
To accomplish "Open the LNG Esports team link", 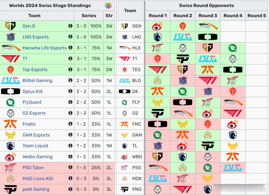I will coord(35,37).
